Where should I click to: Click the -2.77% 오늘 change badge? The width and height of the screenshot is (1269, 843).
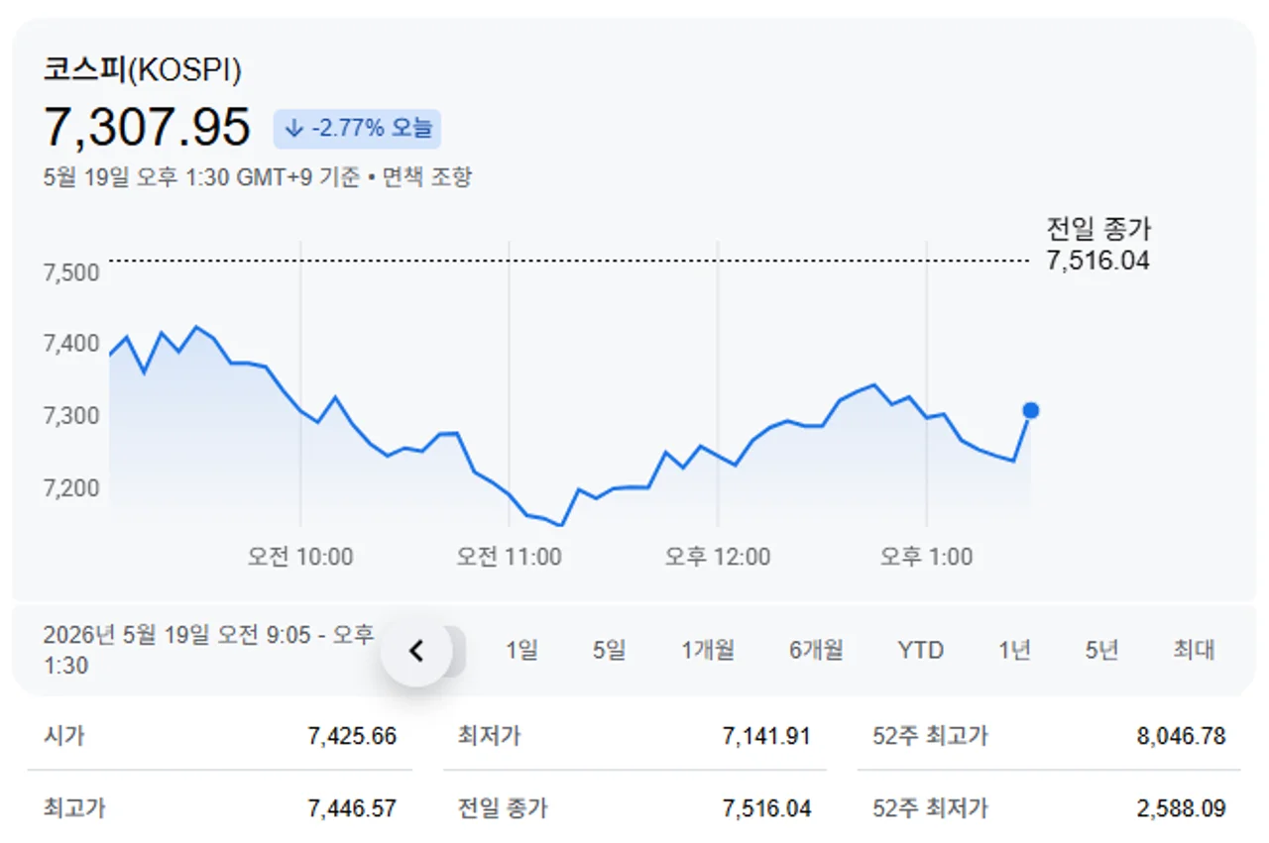coord(358,129)
